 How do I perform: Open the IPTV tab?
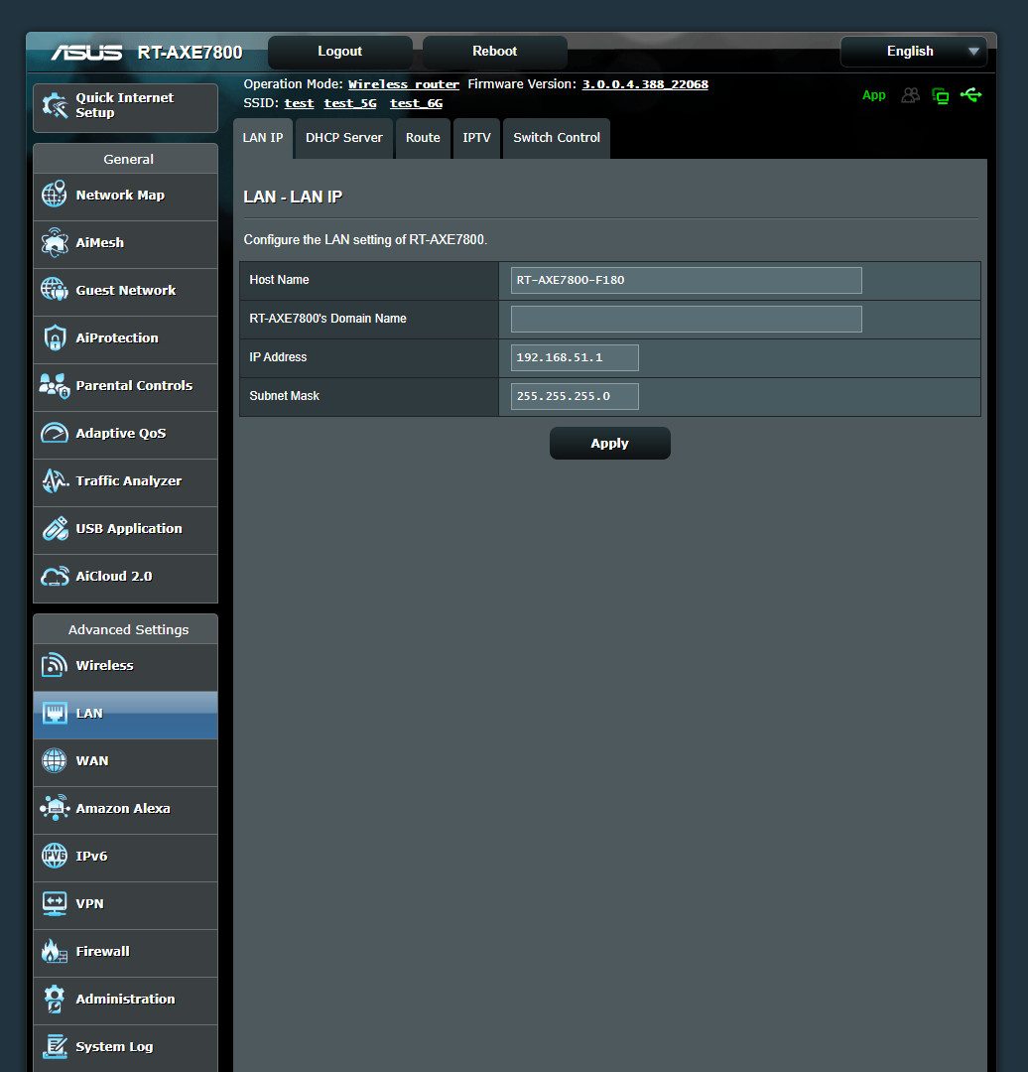click(477, 138)
